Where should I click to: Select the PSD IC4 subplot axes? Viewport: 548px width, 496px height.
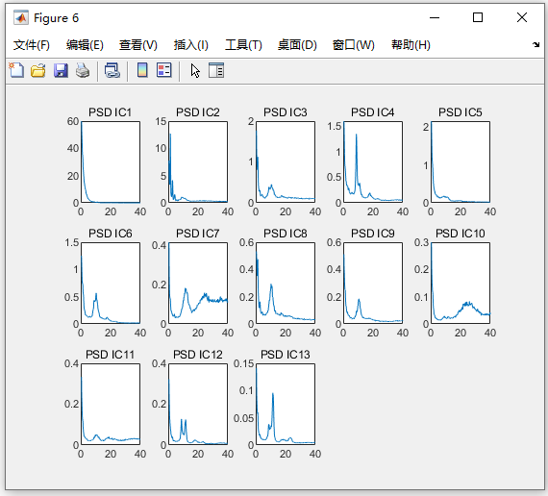(373, 161)
